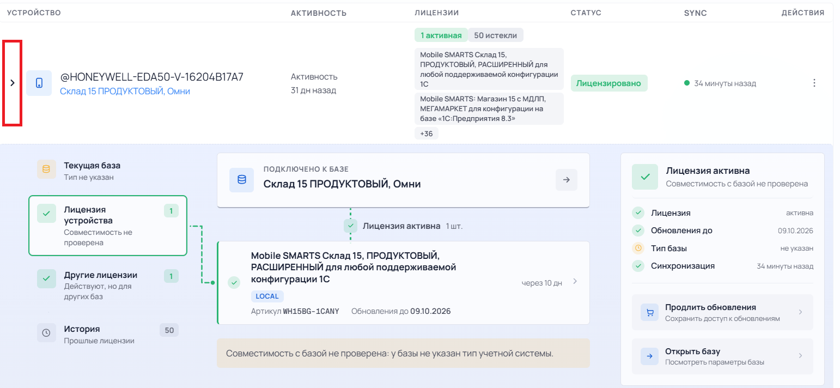Click the АКТИВНОСТЬ column header

[x=319, y=13]
